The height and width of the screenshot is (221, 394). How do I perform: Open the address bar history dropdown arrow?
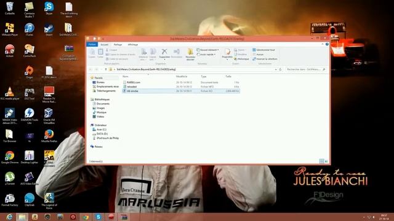tap(276, 69)
